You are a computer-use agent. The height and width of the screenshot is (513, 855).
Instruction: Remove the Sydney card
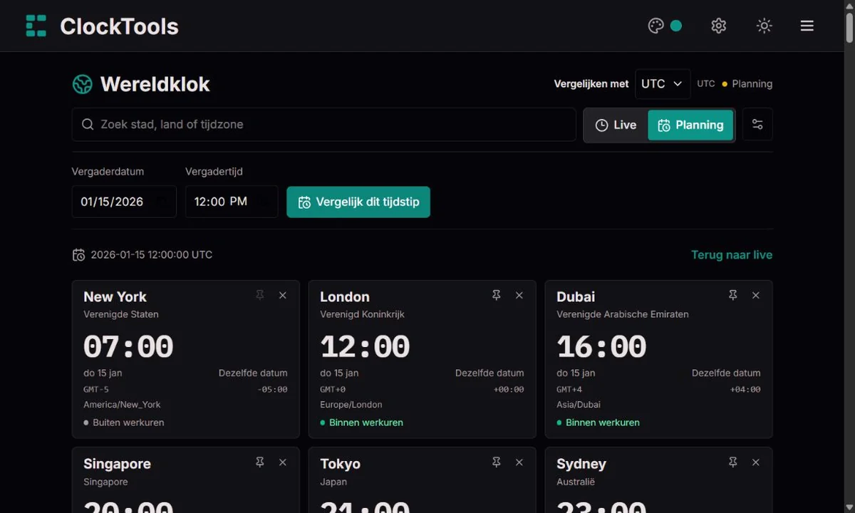(x=756, y=462)
